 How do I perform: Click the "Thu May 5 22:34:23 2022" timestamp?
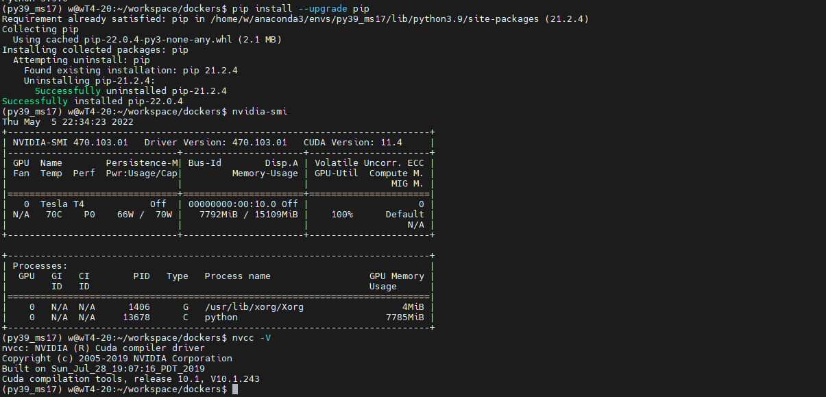click(x=67, y=122)
